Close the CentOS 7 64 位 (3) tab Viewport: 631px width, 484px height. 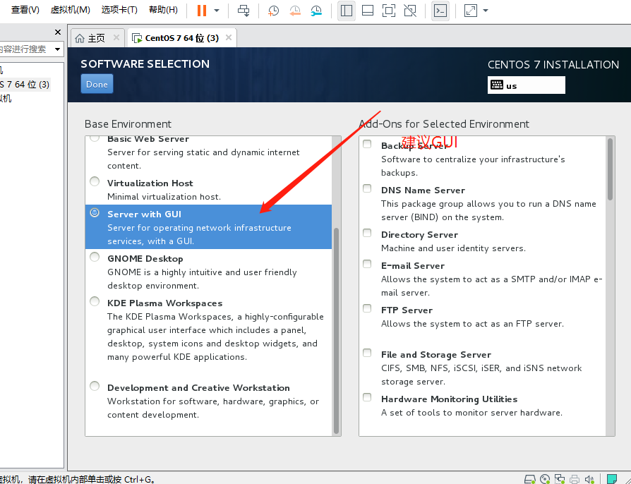coord(229,37)
